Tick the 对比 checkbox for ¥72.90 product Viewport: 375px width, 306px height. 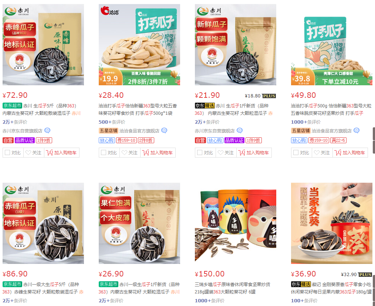click(x=7, y=152)
